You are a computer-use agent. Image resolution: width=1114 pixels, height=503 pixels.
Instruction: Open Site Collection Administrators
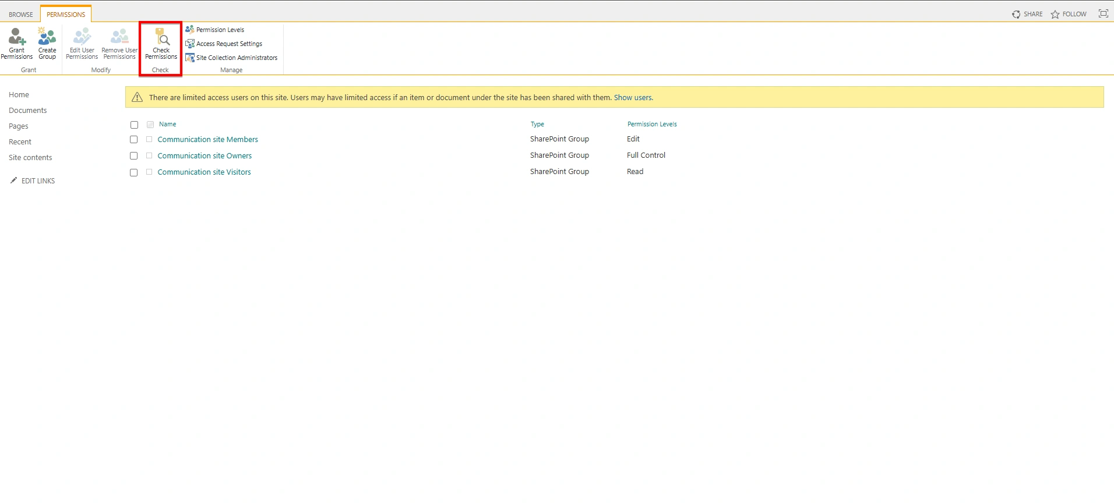231,58
